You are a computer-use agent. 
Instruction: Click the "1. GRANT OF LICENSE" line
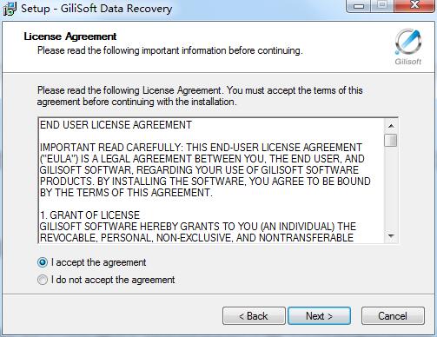[89, 215]
